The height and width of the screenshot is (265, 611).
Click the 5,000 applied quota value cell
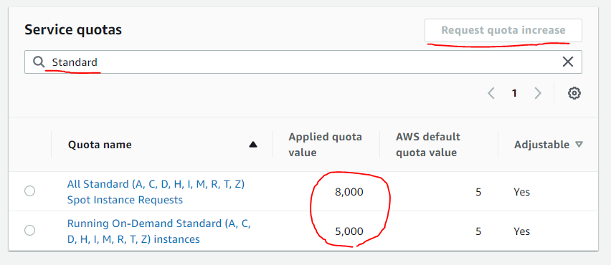click(349, 231)
